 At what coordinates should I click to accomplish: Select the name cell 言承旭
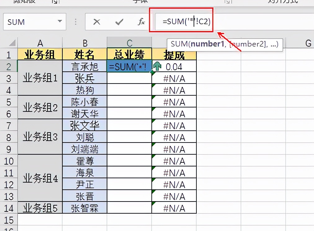click(85, 66)
